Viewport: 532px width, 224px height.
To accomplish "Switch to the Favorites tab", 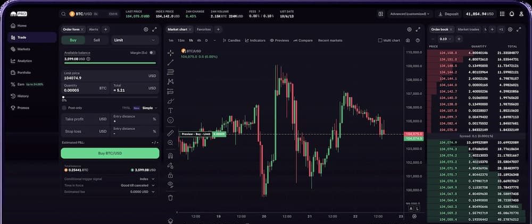I will 204,29.
